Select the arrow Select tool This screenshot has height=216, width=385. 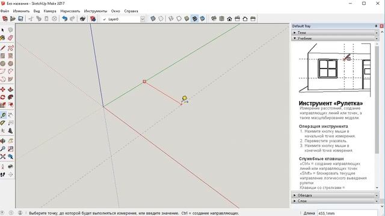click(2, 30)
